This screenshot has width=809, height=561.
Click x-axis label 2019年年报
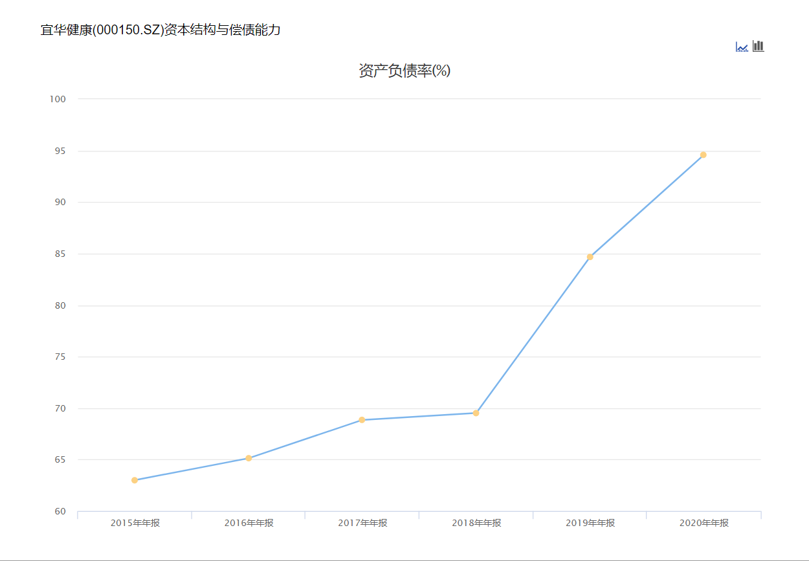590,523
